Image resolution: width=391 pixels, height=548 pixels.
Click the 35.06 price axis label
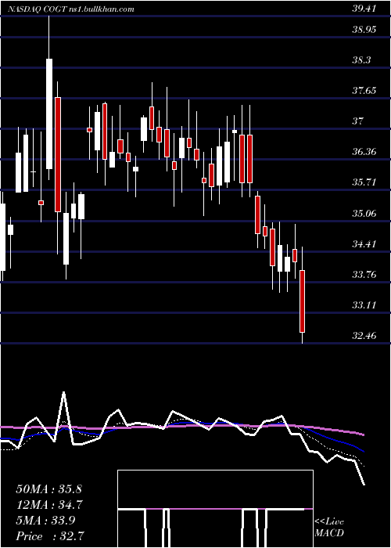(x=364, y=213)
